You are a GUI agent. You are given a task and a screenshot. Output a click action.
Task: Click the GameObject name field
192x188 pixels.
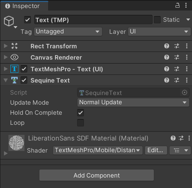coord(93,20)
